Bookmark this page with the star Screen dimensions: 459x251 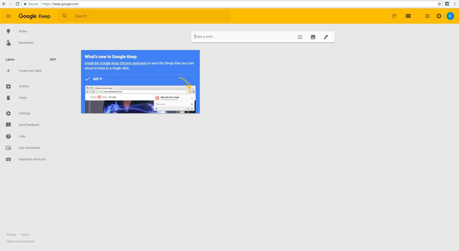coord(439,4)
